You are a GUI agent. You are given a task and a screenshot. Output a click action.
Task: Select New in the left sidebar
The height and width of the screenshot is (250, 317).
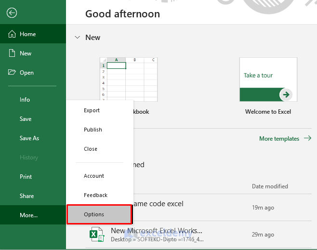point(33,53)
